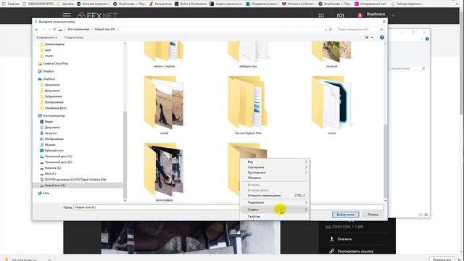The width and height of the screenshot is (464, 261).
Task: Open the Поделиться submenu in the context menu
Action: coord(275,202)
